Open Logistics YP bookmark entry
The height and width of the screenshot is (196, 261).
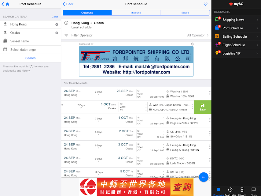point(236,53)
